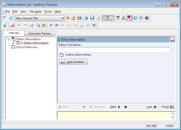Open the Help menu
181x130 pixels.
(58, 11)
